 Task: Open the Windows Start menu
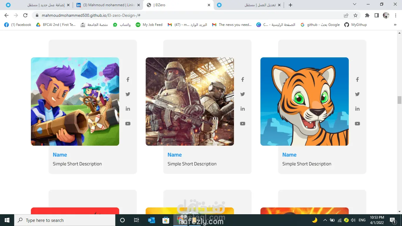(7, 220)
